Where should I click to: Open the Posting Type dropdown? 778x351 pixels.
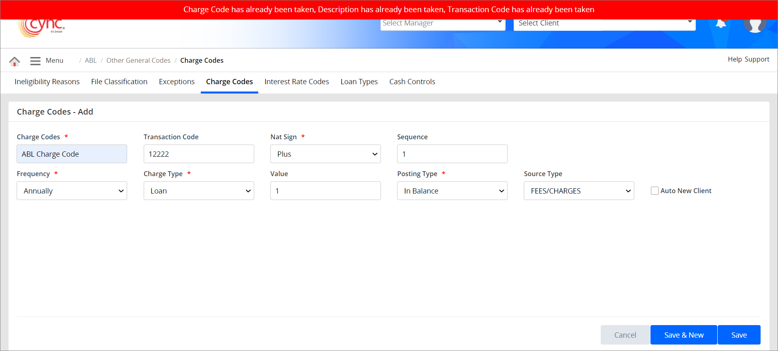coord(452,191)
